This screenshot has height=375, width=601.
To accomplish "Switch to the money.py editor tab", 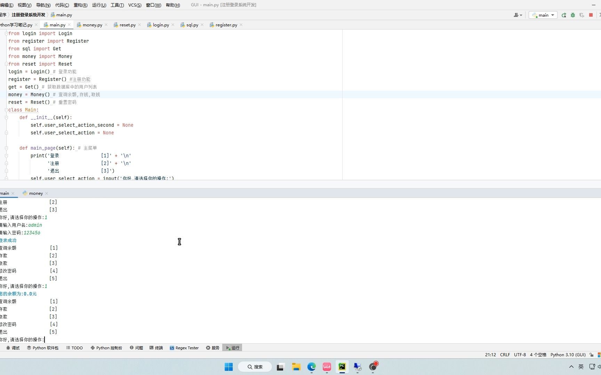I will point(91,25).
